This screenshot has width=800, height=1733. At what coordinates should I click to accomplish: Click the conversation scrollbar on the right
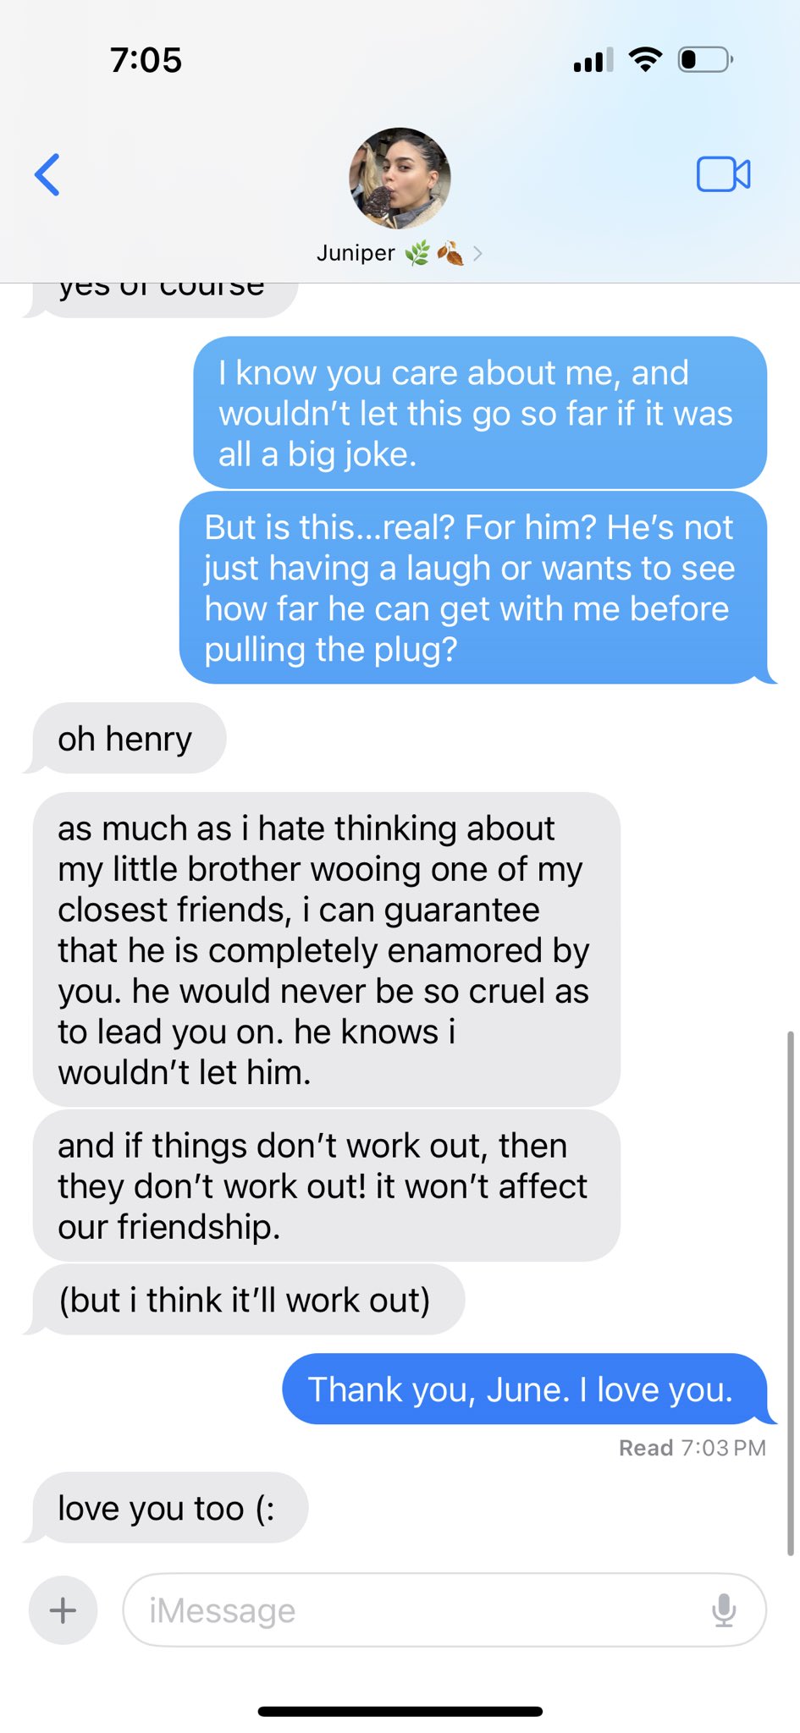pyautogui.click(x=791, y=1293)
